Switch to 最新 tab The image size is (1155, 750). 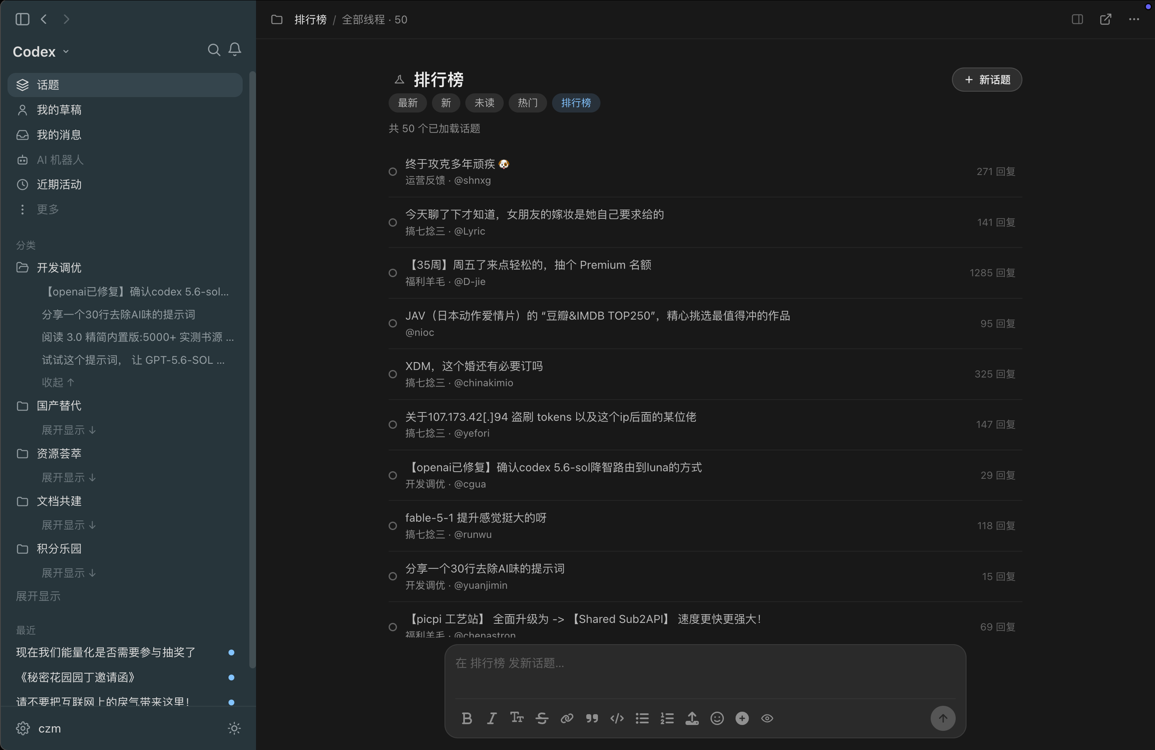[408, 103]
